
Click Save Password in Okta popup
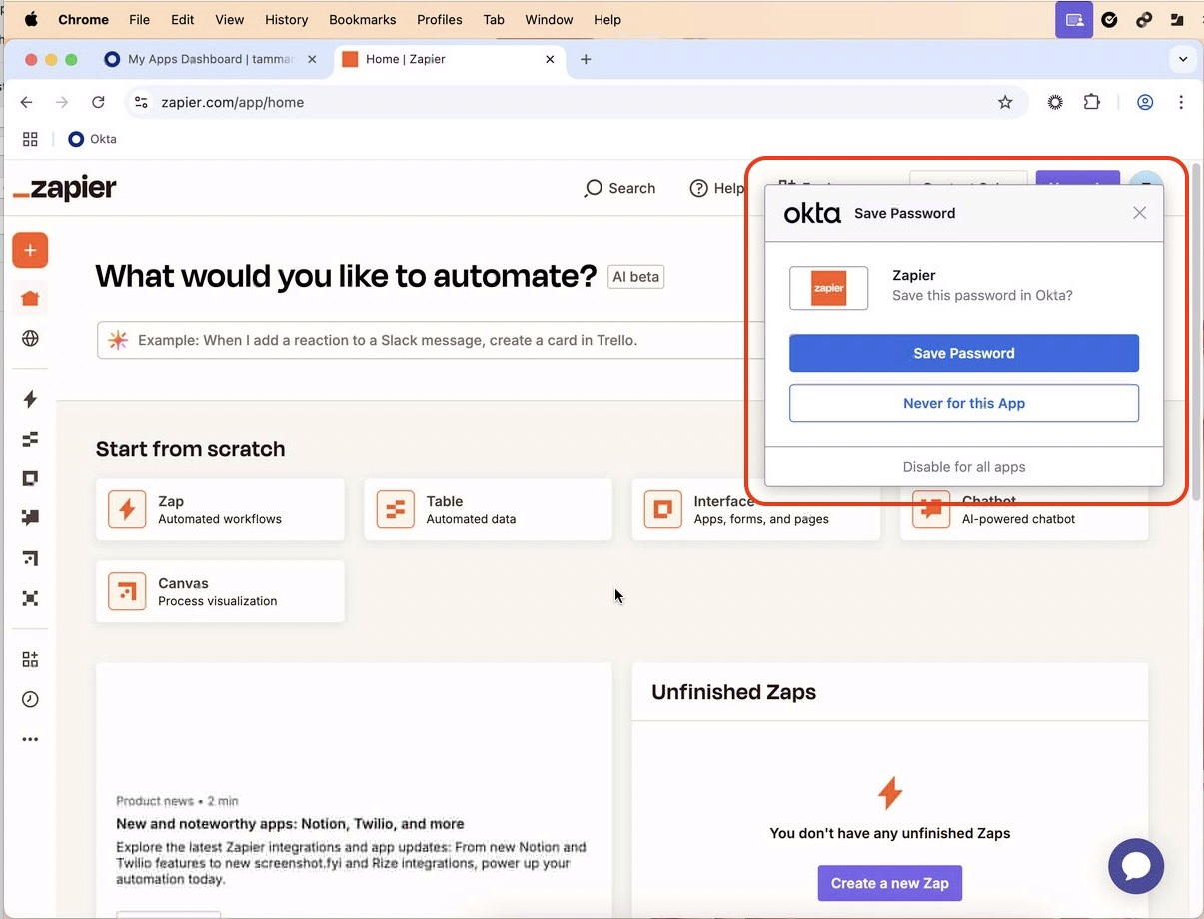pyautogui.click(x=964, y=353)
